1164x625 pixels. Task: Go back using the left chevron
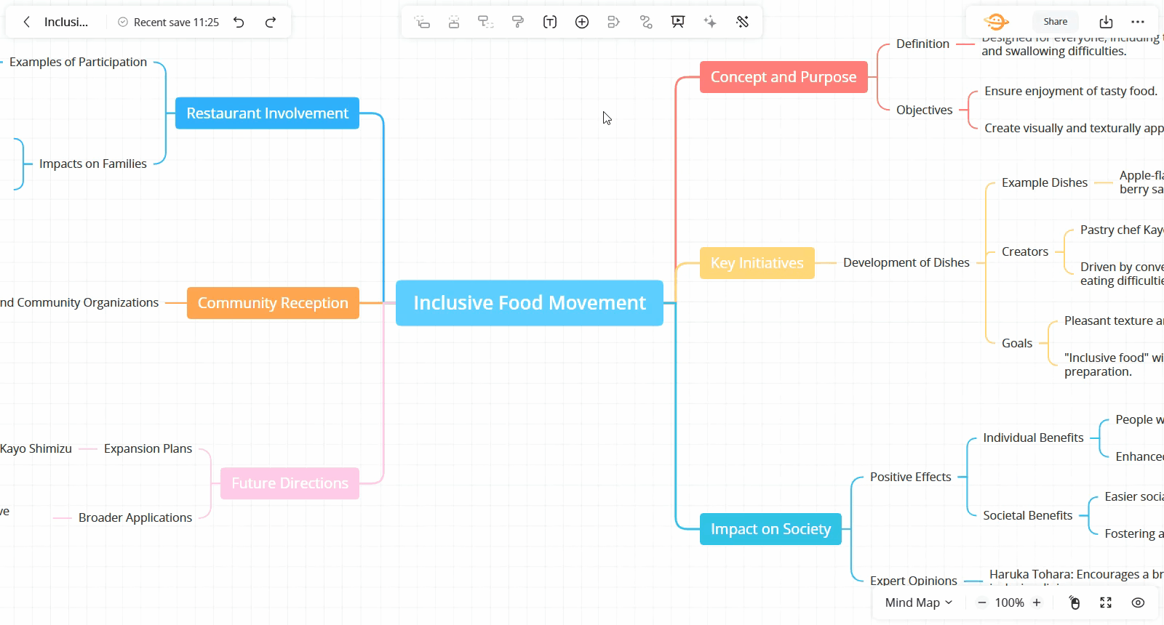[27, 22]
